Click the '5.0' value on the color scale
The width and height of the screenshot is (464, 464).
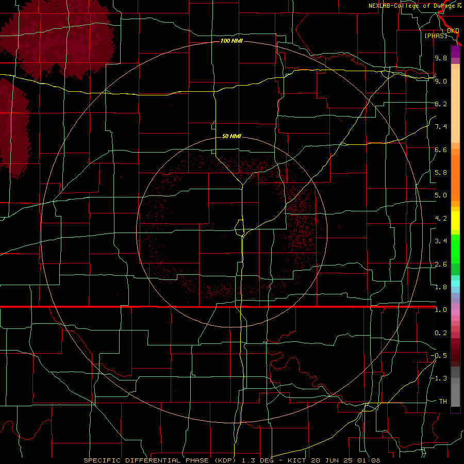[441, 195]
